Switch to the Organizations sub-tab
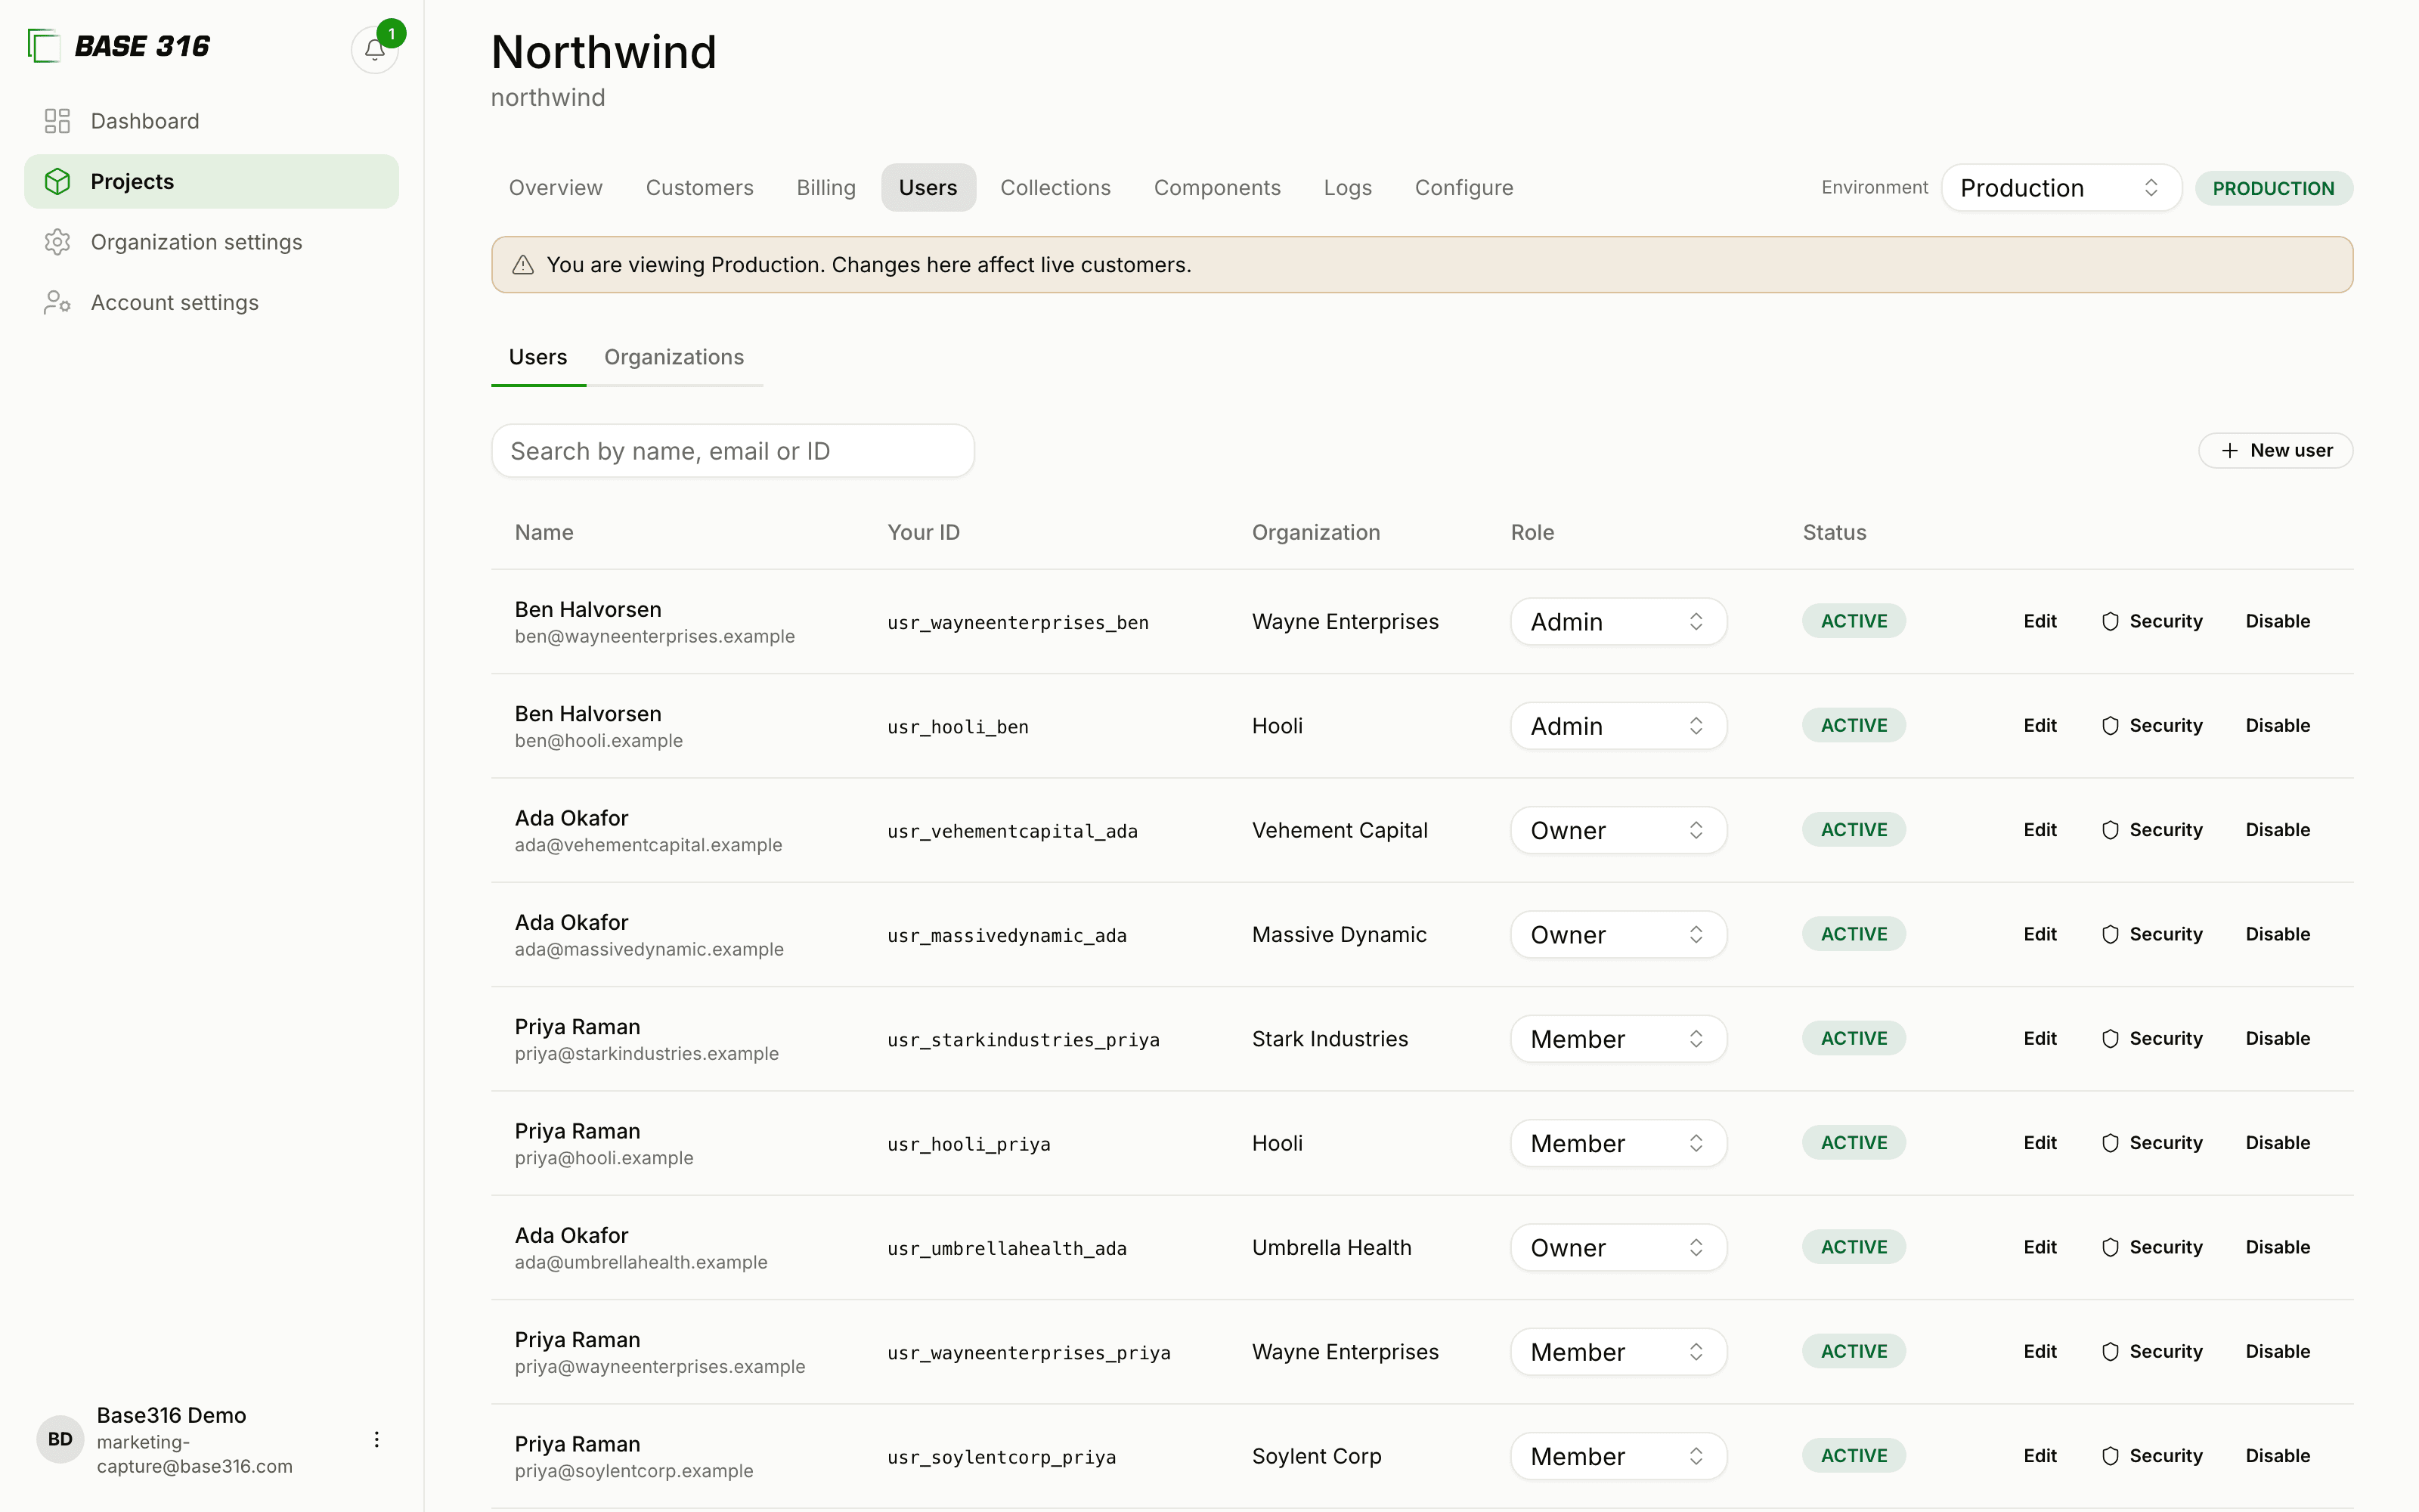The height and width of the screenshot is (1512, 2419). pyautogui.click(x=674, y=357)
